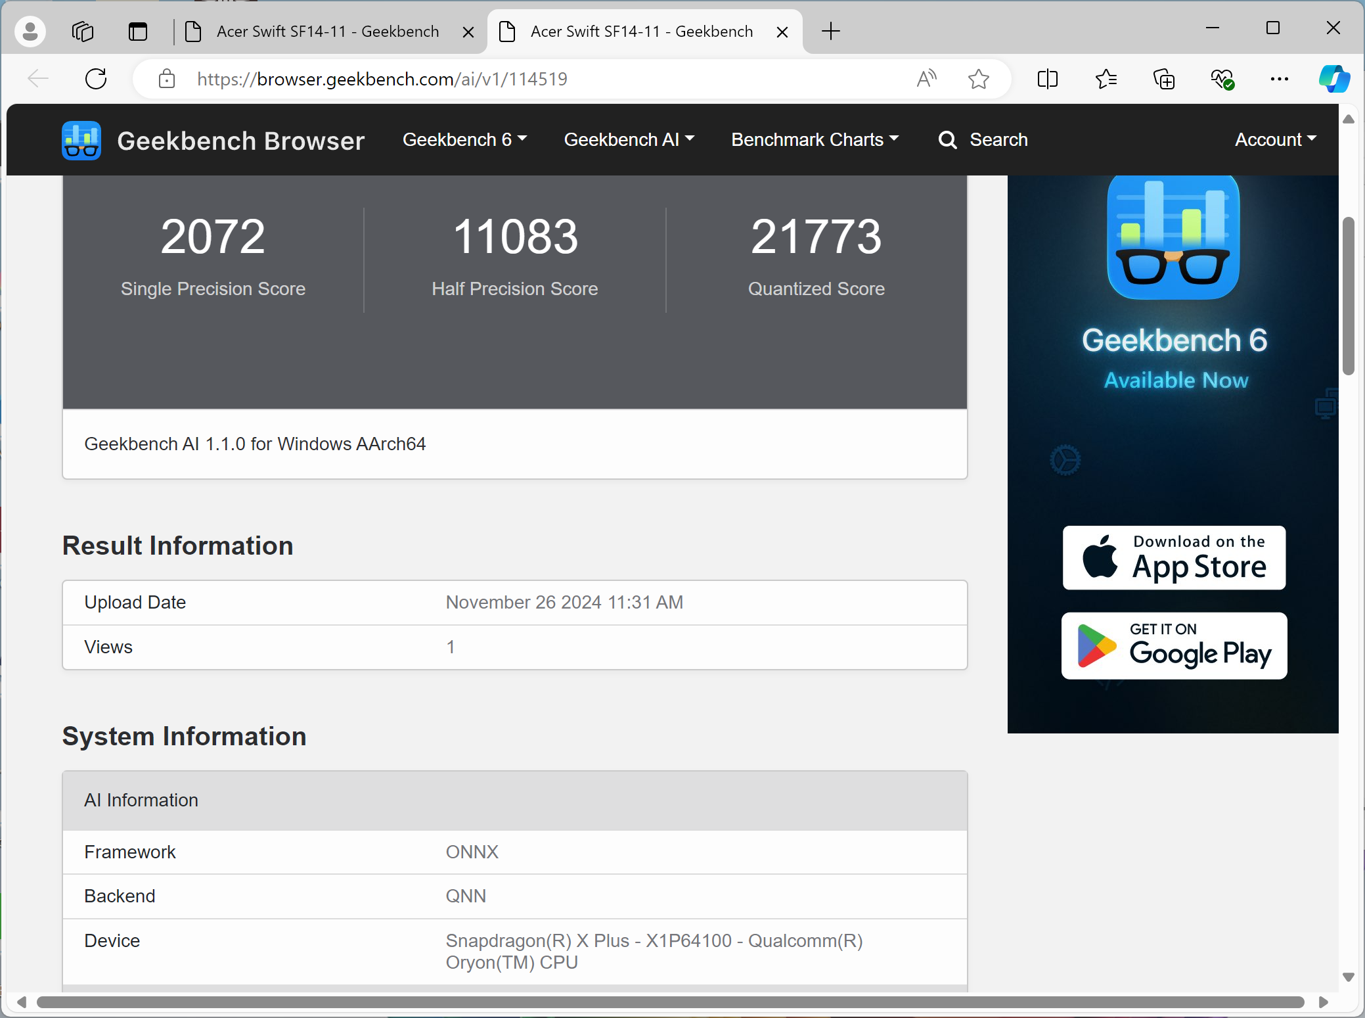
Task: Open the Favorites list icon
Action: [1106, 79]
